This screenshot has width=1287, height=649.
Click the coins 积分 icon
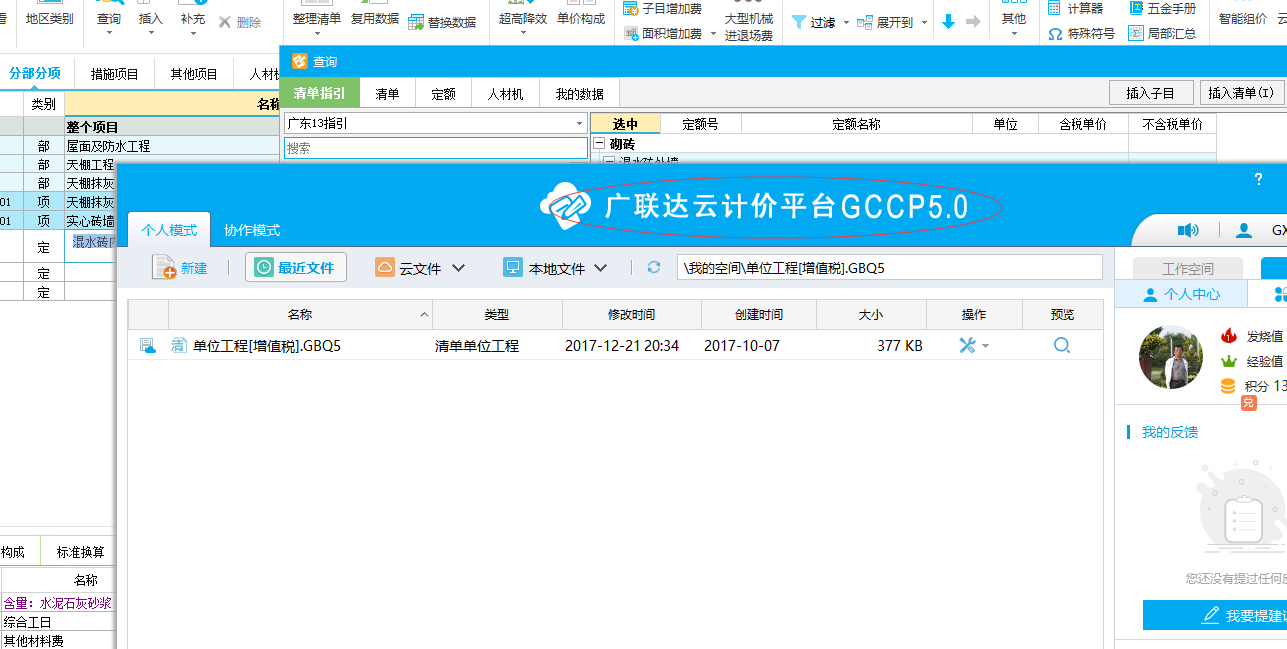(1228, 386)
